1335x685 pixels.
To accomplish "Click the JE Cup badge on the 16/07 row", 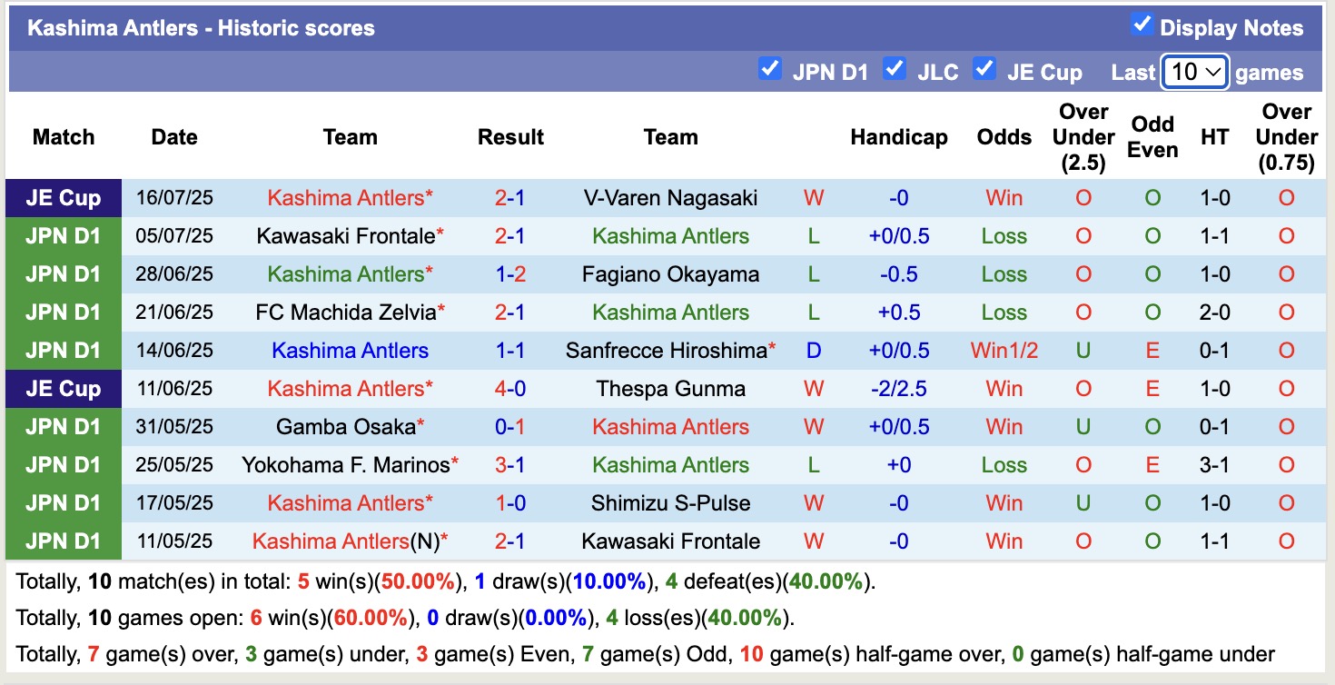I will [x=63, y=197].
